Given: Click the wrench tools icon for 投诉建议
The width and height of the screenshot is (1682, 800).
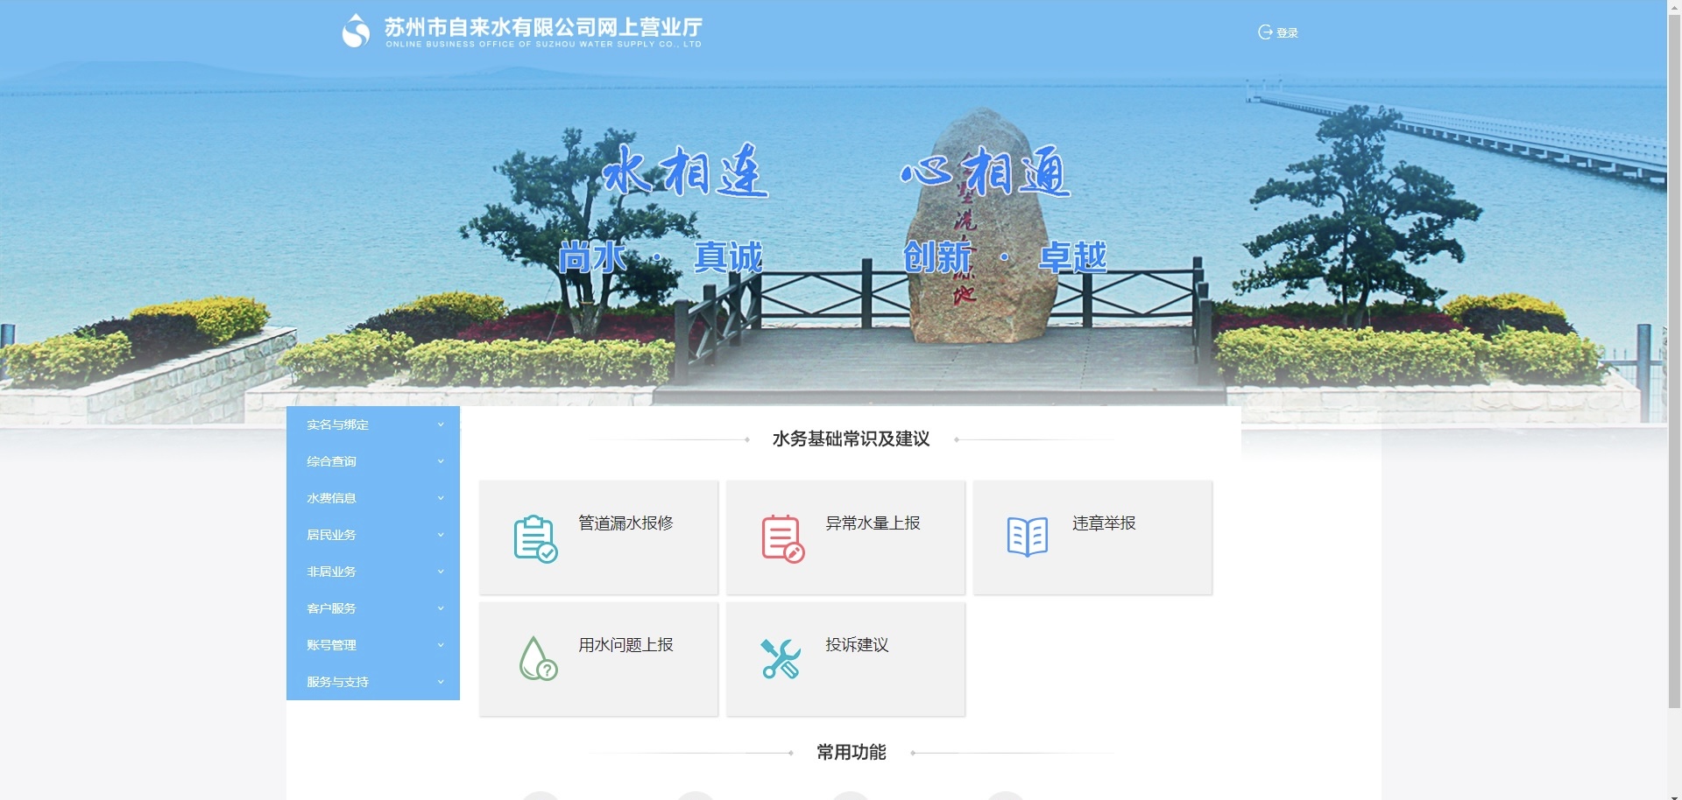Looking at the screenshot, I should (x=781, y=659).
